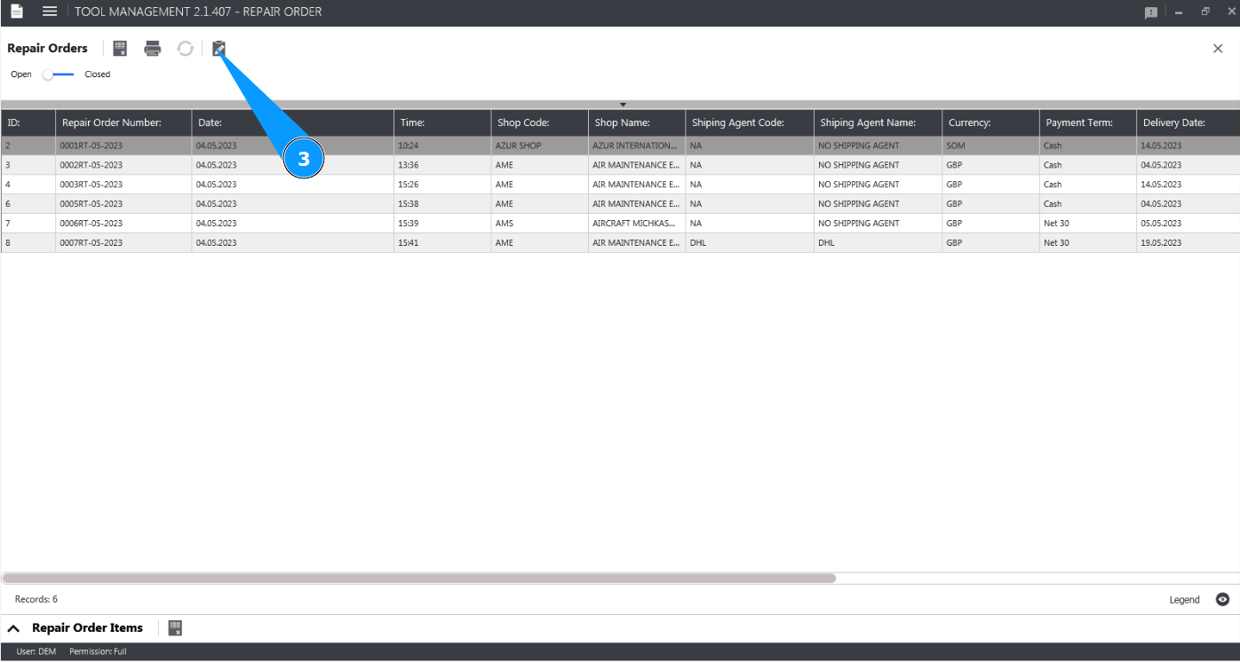Minimize the Tool Management window
Viewport: 1240px width, 662px height.
pyautogui.click(x=1179, y=12)
